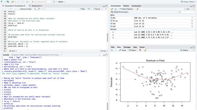The width and height of the screenshot is (197, 110).
Task: Click the re-run previous code icon
Action: pyautogui.click(x=89, y=9)
